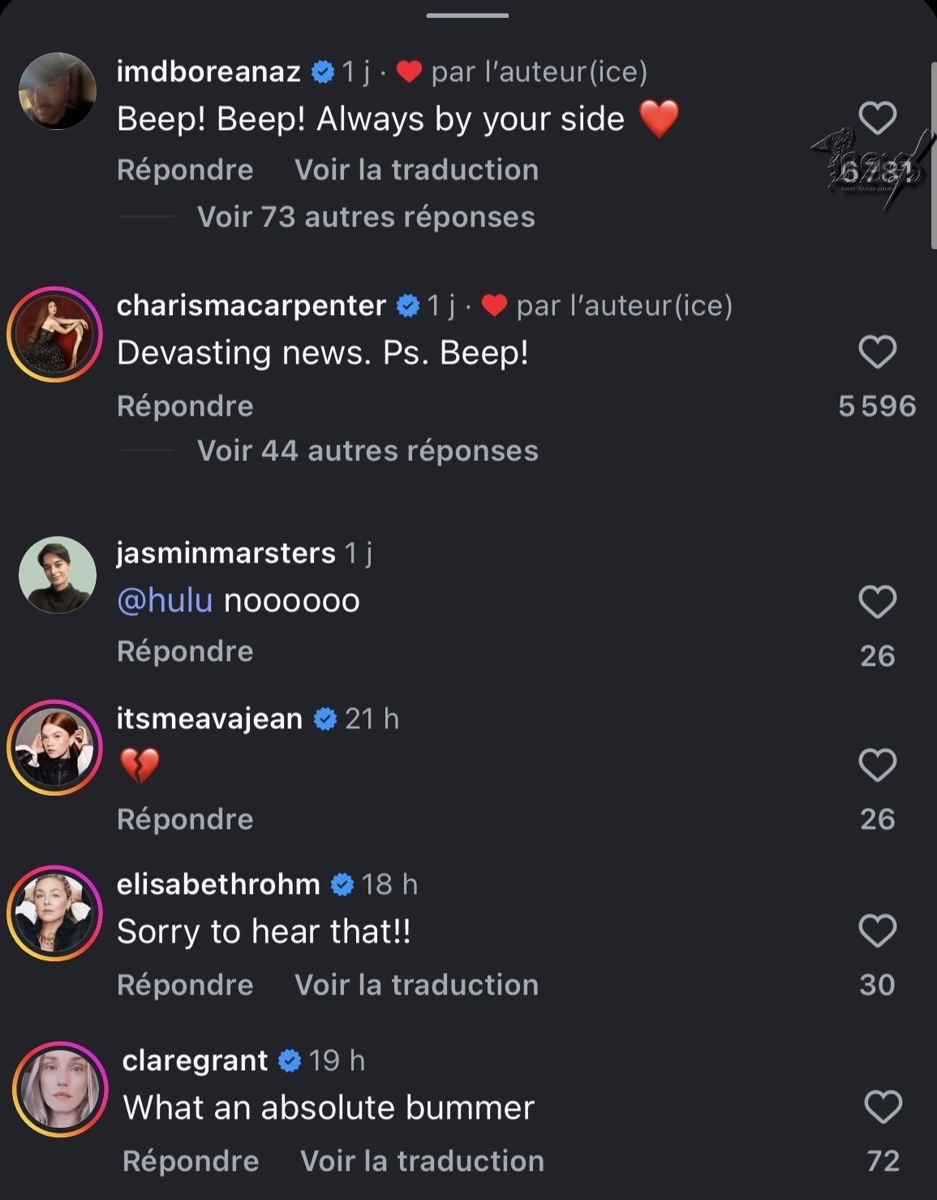Tap the drag handle at sheet top
This screenshot has height=1200, width=937.
[467, 15]
